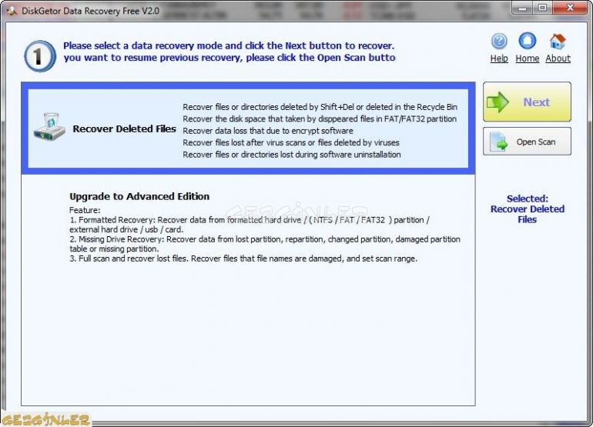Viewport: 593px width, 427px height.
Task: Open the About link
Action: point(558,58)
